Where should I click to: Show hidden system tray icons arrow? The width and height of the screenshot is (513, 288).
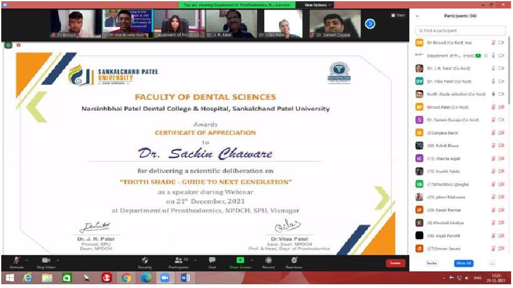pos(444,278)
